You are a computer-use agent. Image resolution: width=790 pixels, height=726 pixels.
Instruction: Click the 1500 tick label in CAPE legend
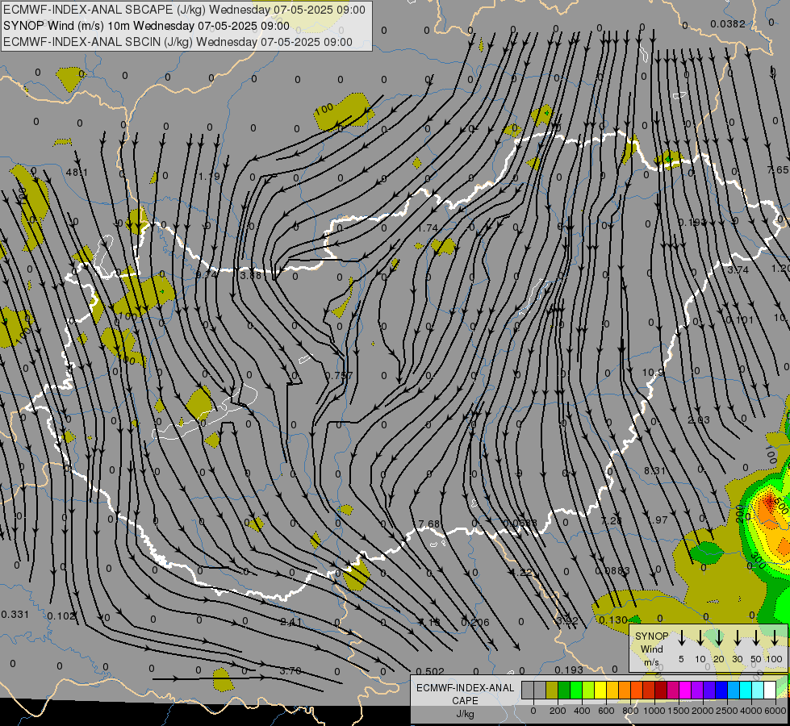(679, 711)
